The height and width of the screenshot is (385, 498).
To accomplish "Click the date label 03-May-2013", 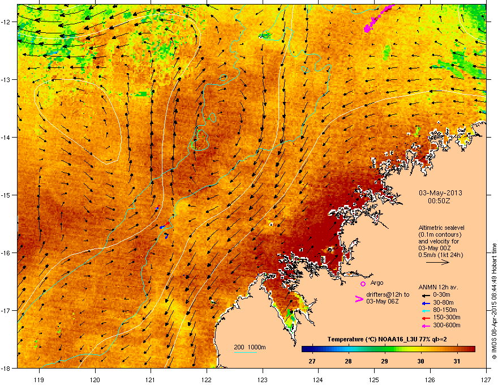I will [x=440, y=193].
